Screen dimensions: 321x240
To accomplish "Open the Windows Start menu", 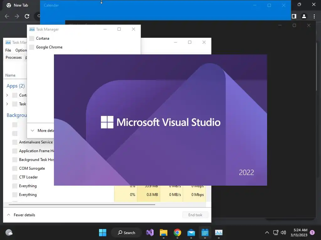I will (103, 232).
